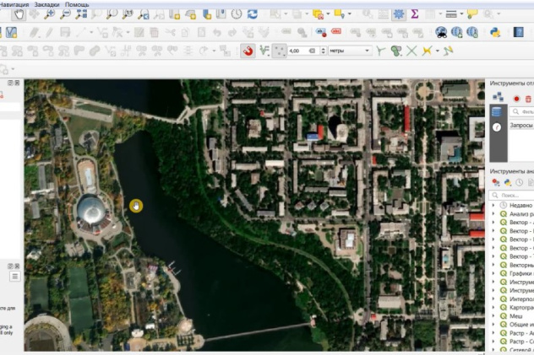Open the snapping units 'метры' dropdown
Image resolution: width=534 pixels, height=355 pixels.
coord(349,51)
